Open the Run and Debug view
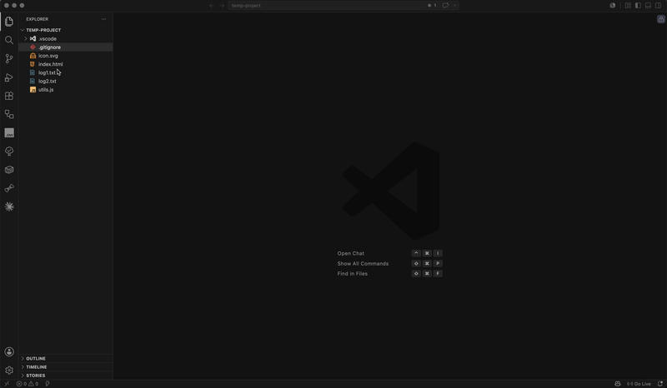This screenshot has height=388, width=667. point(9,77)
